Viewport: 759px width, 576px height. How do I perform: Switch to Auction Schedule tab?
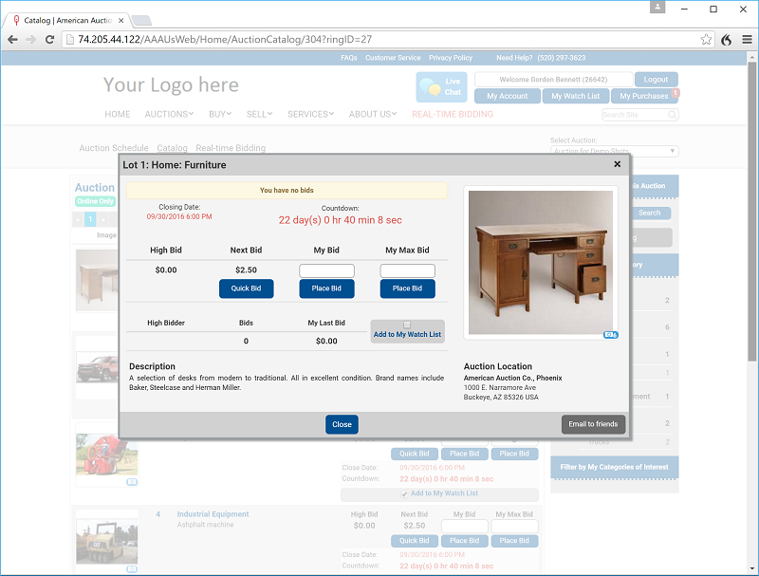(x=114, y=148)
